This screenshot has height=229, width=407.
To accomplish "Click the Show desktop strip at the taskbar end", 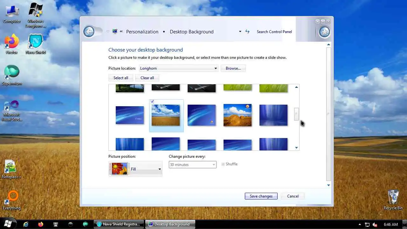I will pos(405,224).
